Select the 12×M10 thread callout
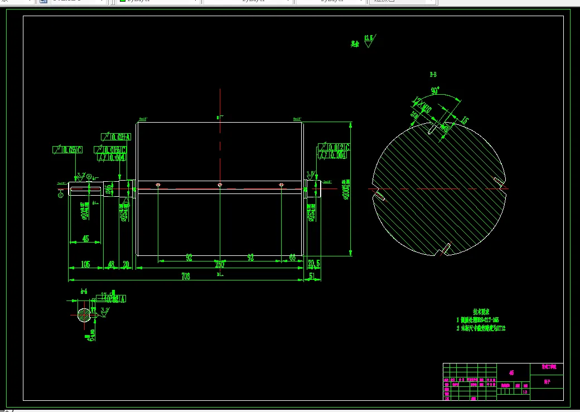Screen dimensions: 580x412 click(422, 105)
